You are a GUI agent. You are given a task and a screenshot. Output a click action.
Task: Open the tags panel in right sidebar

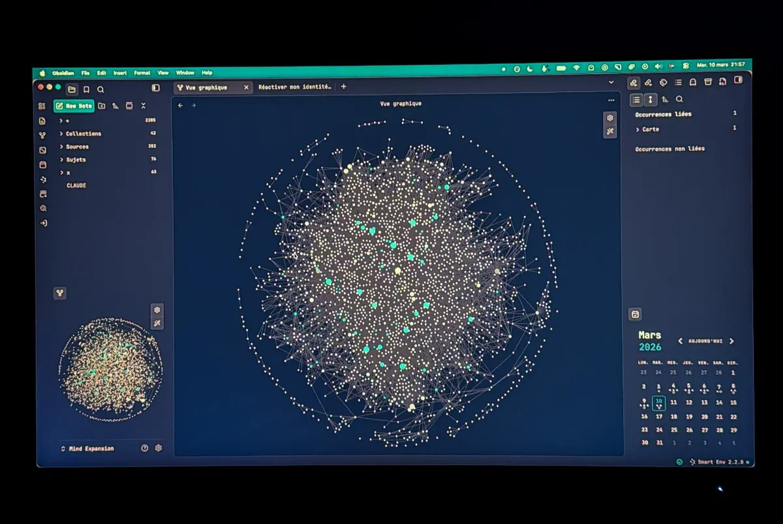pos(663,82)
